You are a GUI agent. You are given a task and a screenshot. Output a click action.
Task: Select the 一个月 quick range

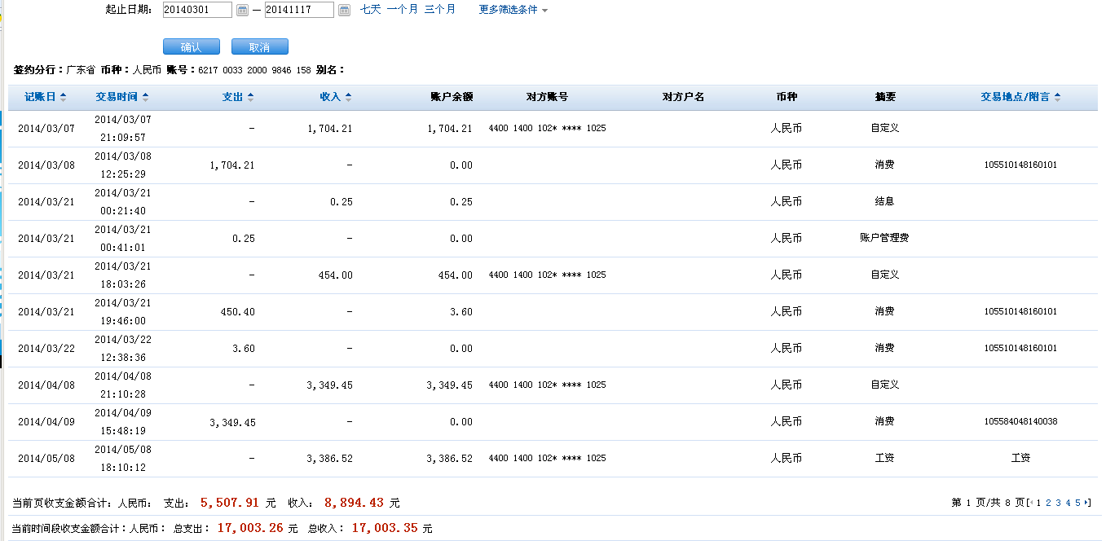(402, 10)
